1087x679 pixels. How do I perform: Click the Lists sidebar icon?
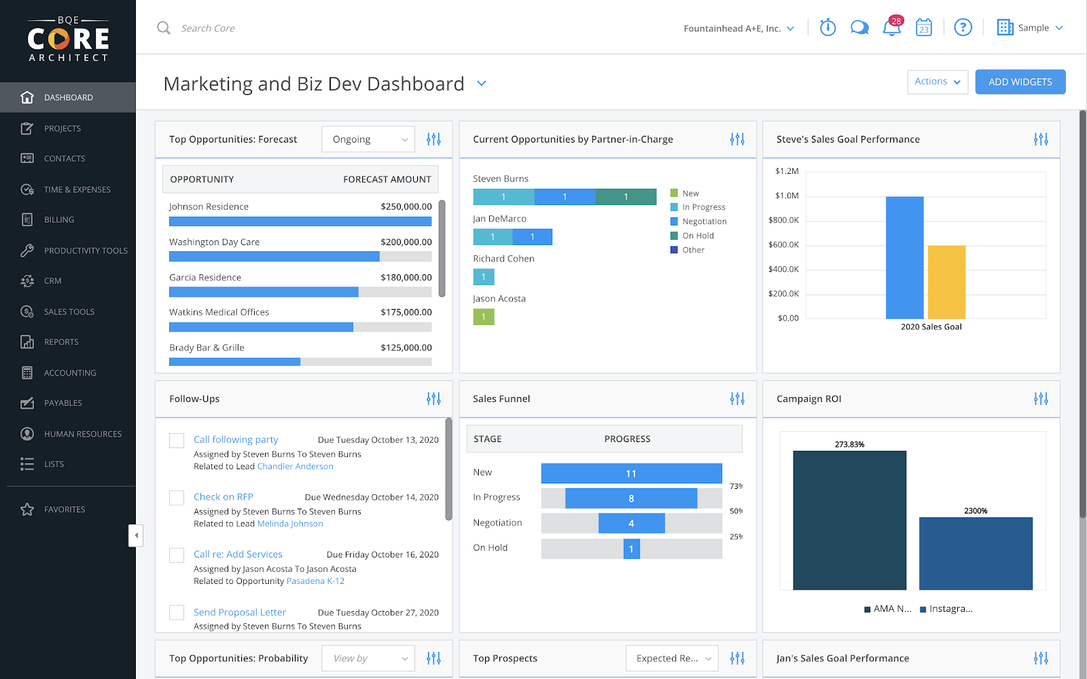coord(27,464)
